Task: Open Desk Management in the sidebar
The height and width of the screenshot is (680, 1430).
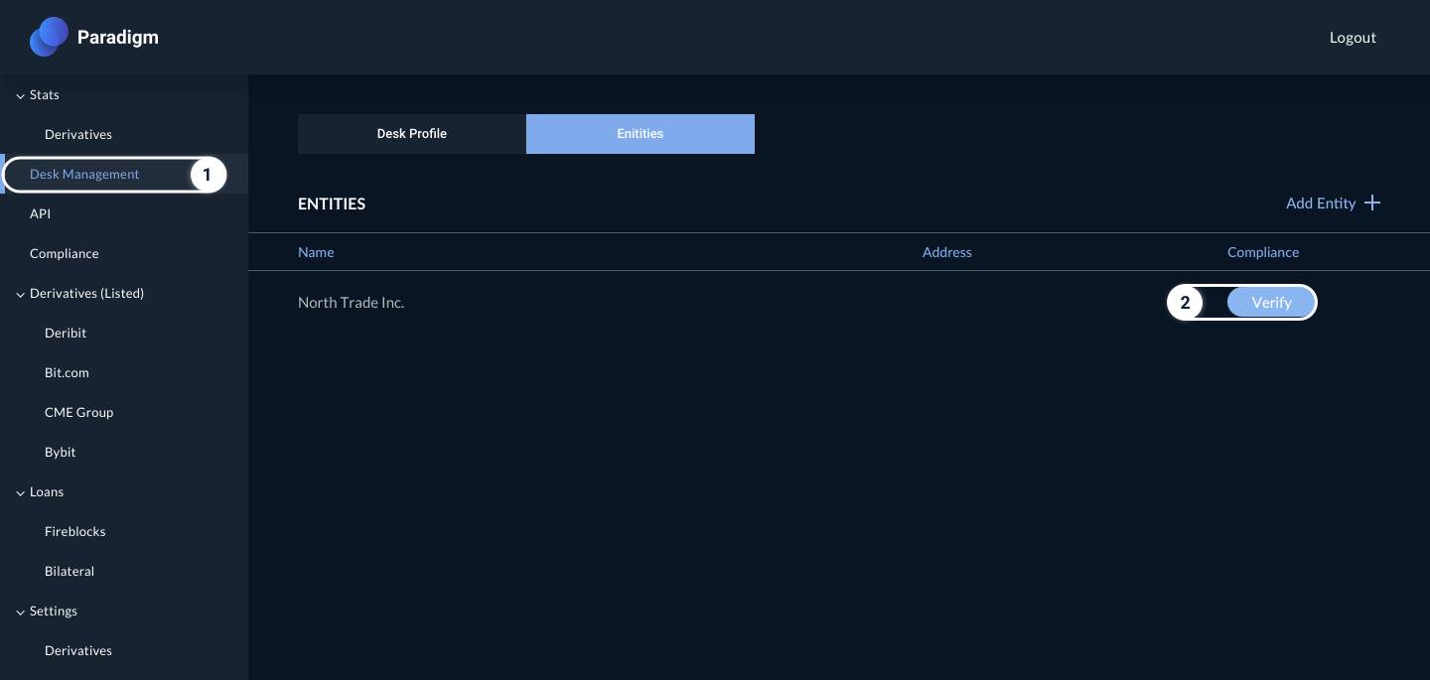Action: click(84, 175)
